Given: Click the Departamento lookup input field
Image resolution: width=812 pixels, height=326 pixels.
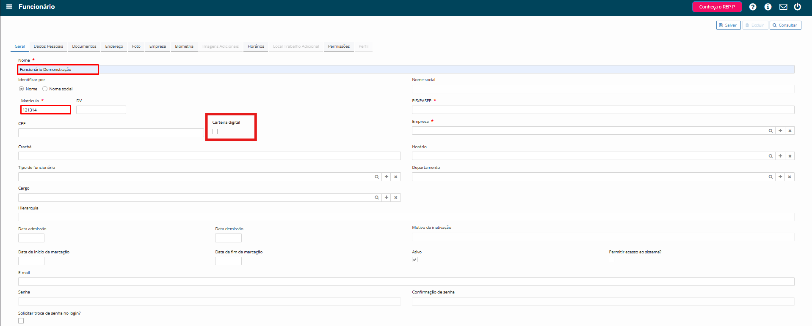Looking at the screenshot, I should (589, 177).
